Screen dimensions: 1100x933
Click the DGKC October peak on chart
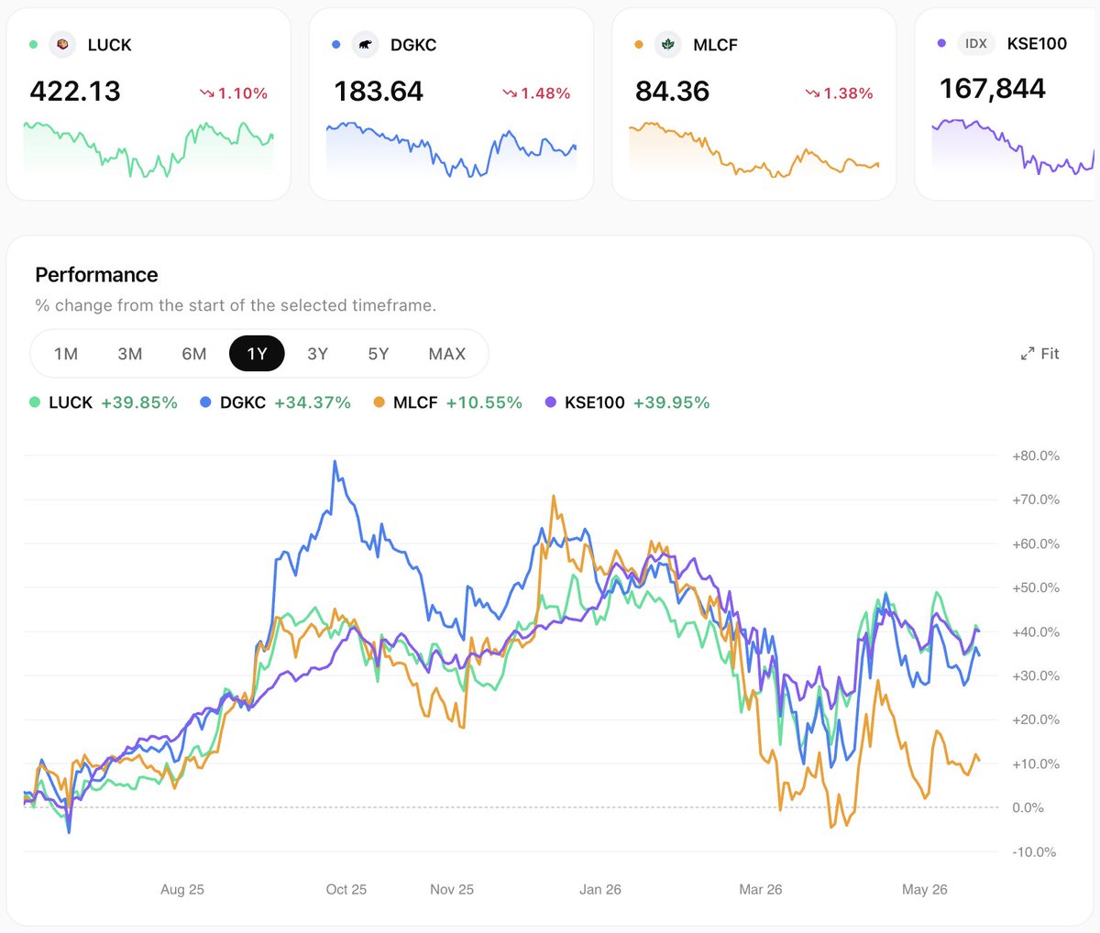(x=335, y=462)
